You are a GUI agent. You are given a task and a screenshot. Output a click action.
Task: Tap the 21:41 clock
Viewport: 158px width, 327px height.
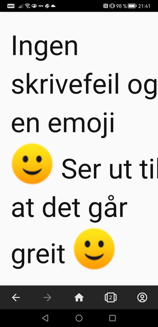[144, 6]
